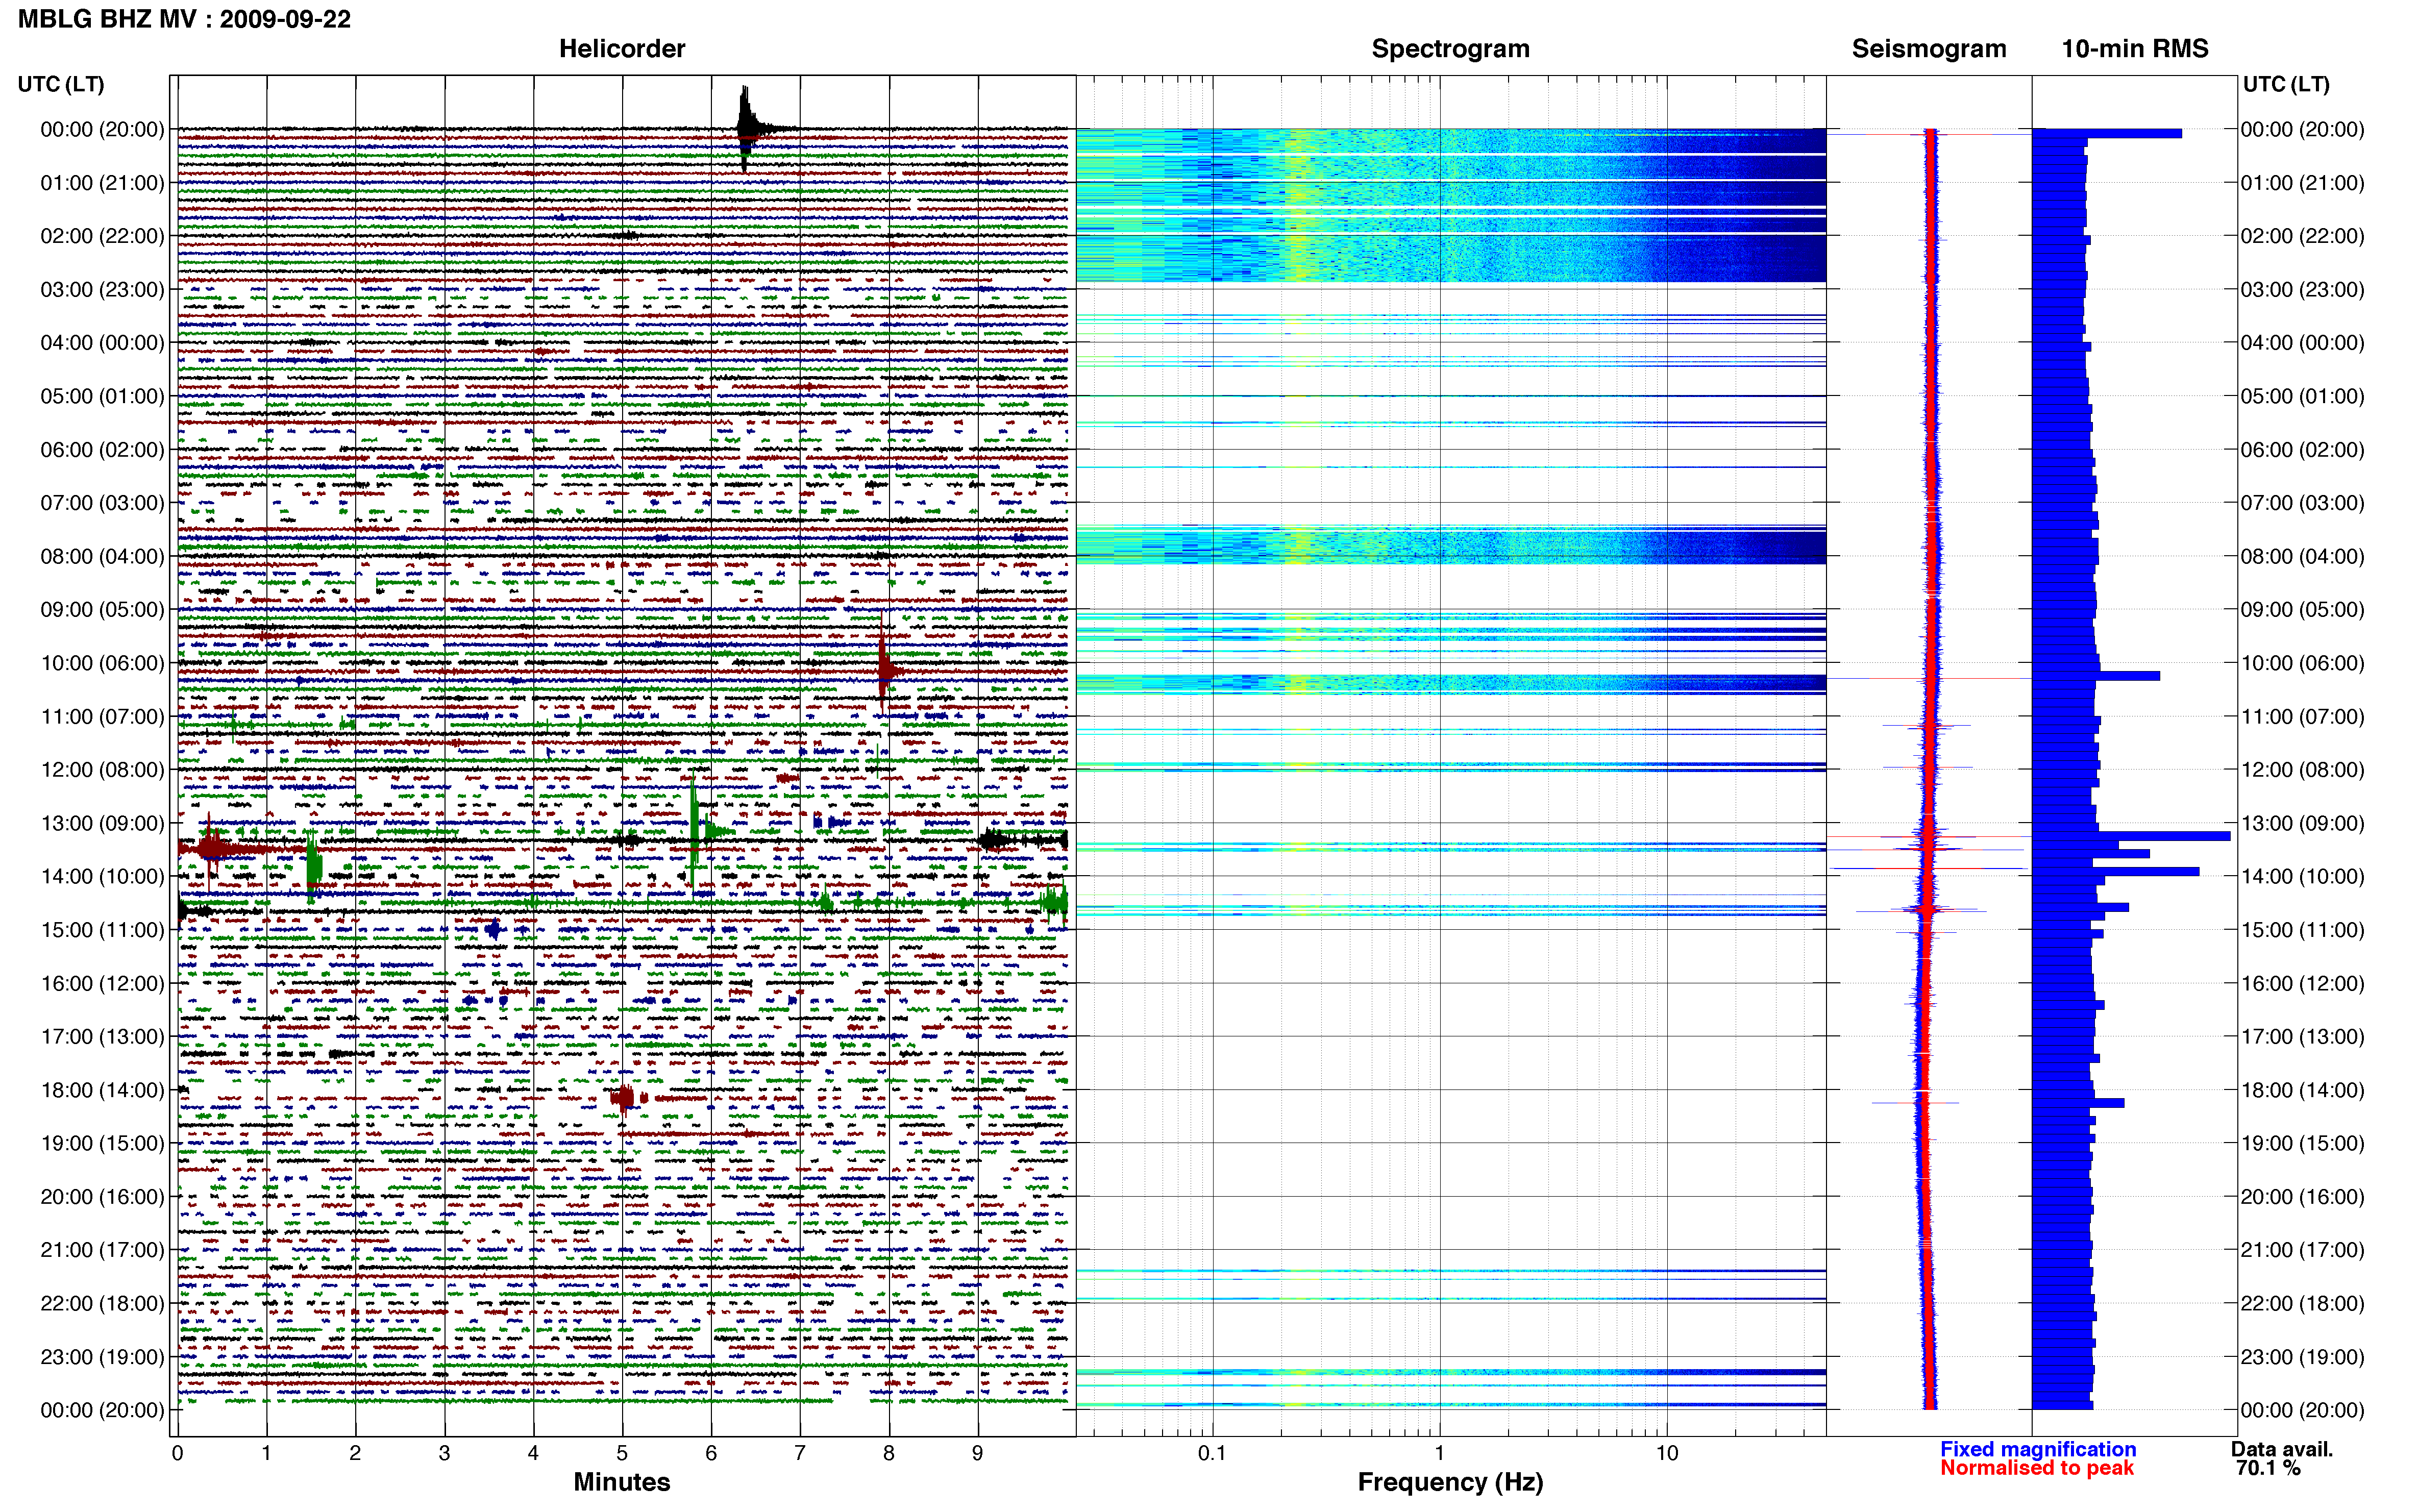Click the left 08:00 (04:00) time label

click(x=102, y=556)
